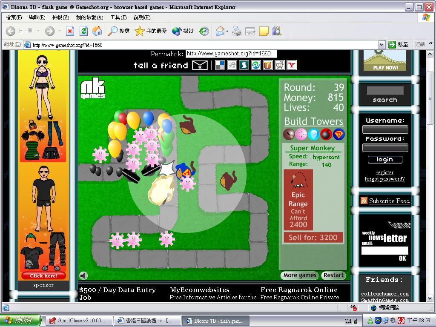Open the Back button history dropdown arrow
The width and height of the screenshot is (436, 327).
pyautogui.click(x=38, y=31)
